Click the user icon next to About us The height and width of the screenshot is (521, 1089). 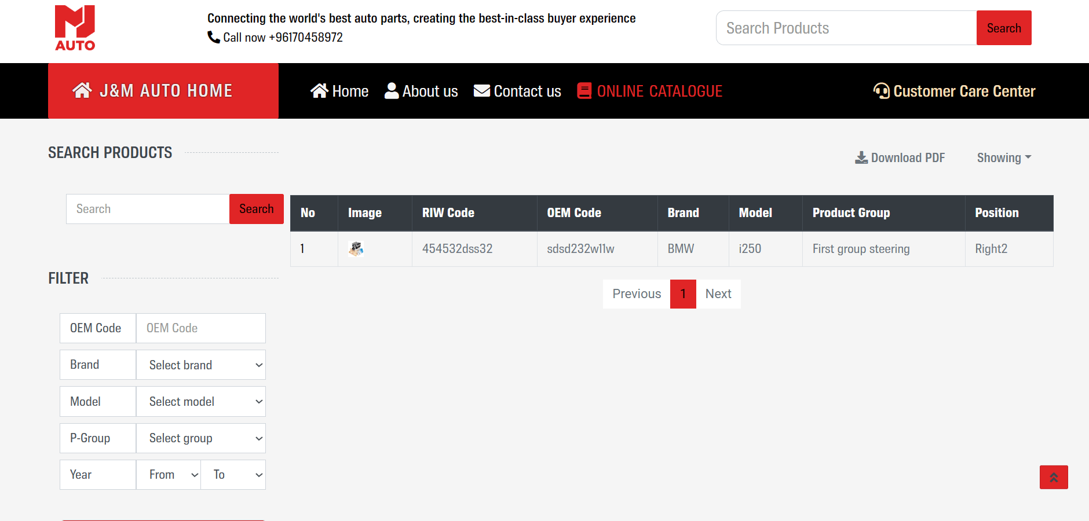pyautogui.click(x=392, y=91)
